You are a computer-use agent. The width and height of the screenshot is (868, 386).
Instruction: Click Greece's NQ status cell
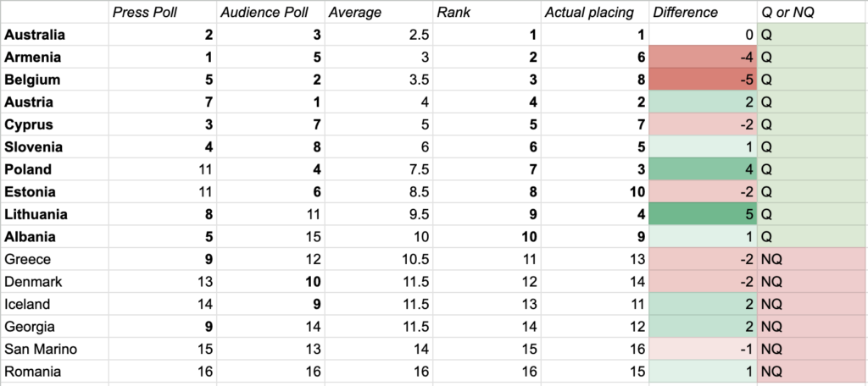pyautogui.click(x=811, y=259)
